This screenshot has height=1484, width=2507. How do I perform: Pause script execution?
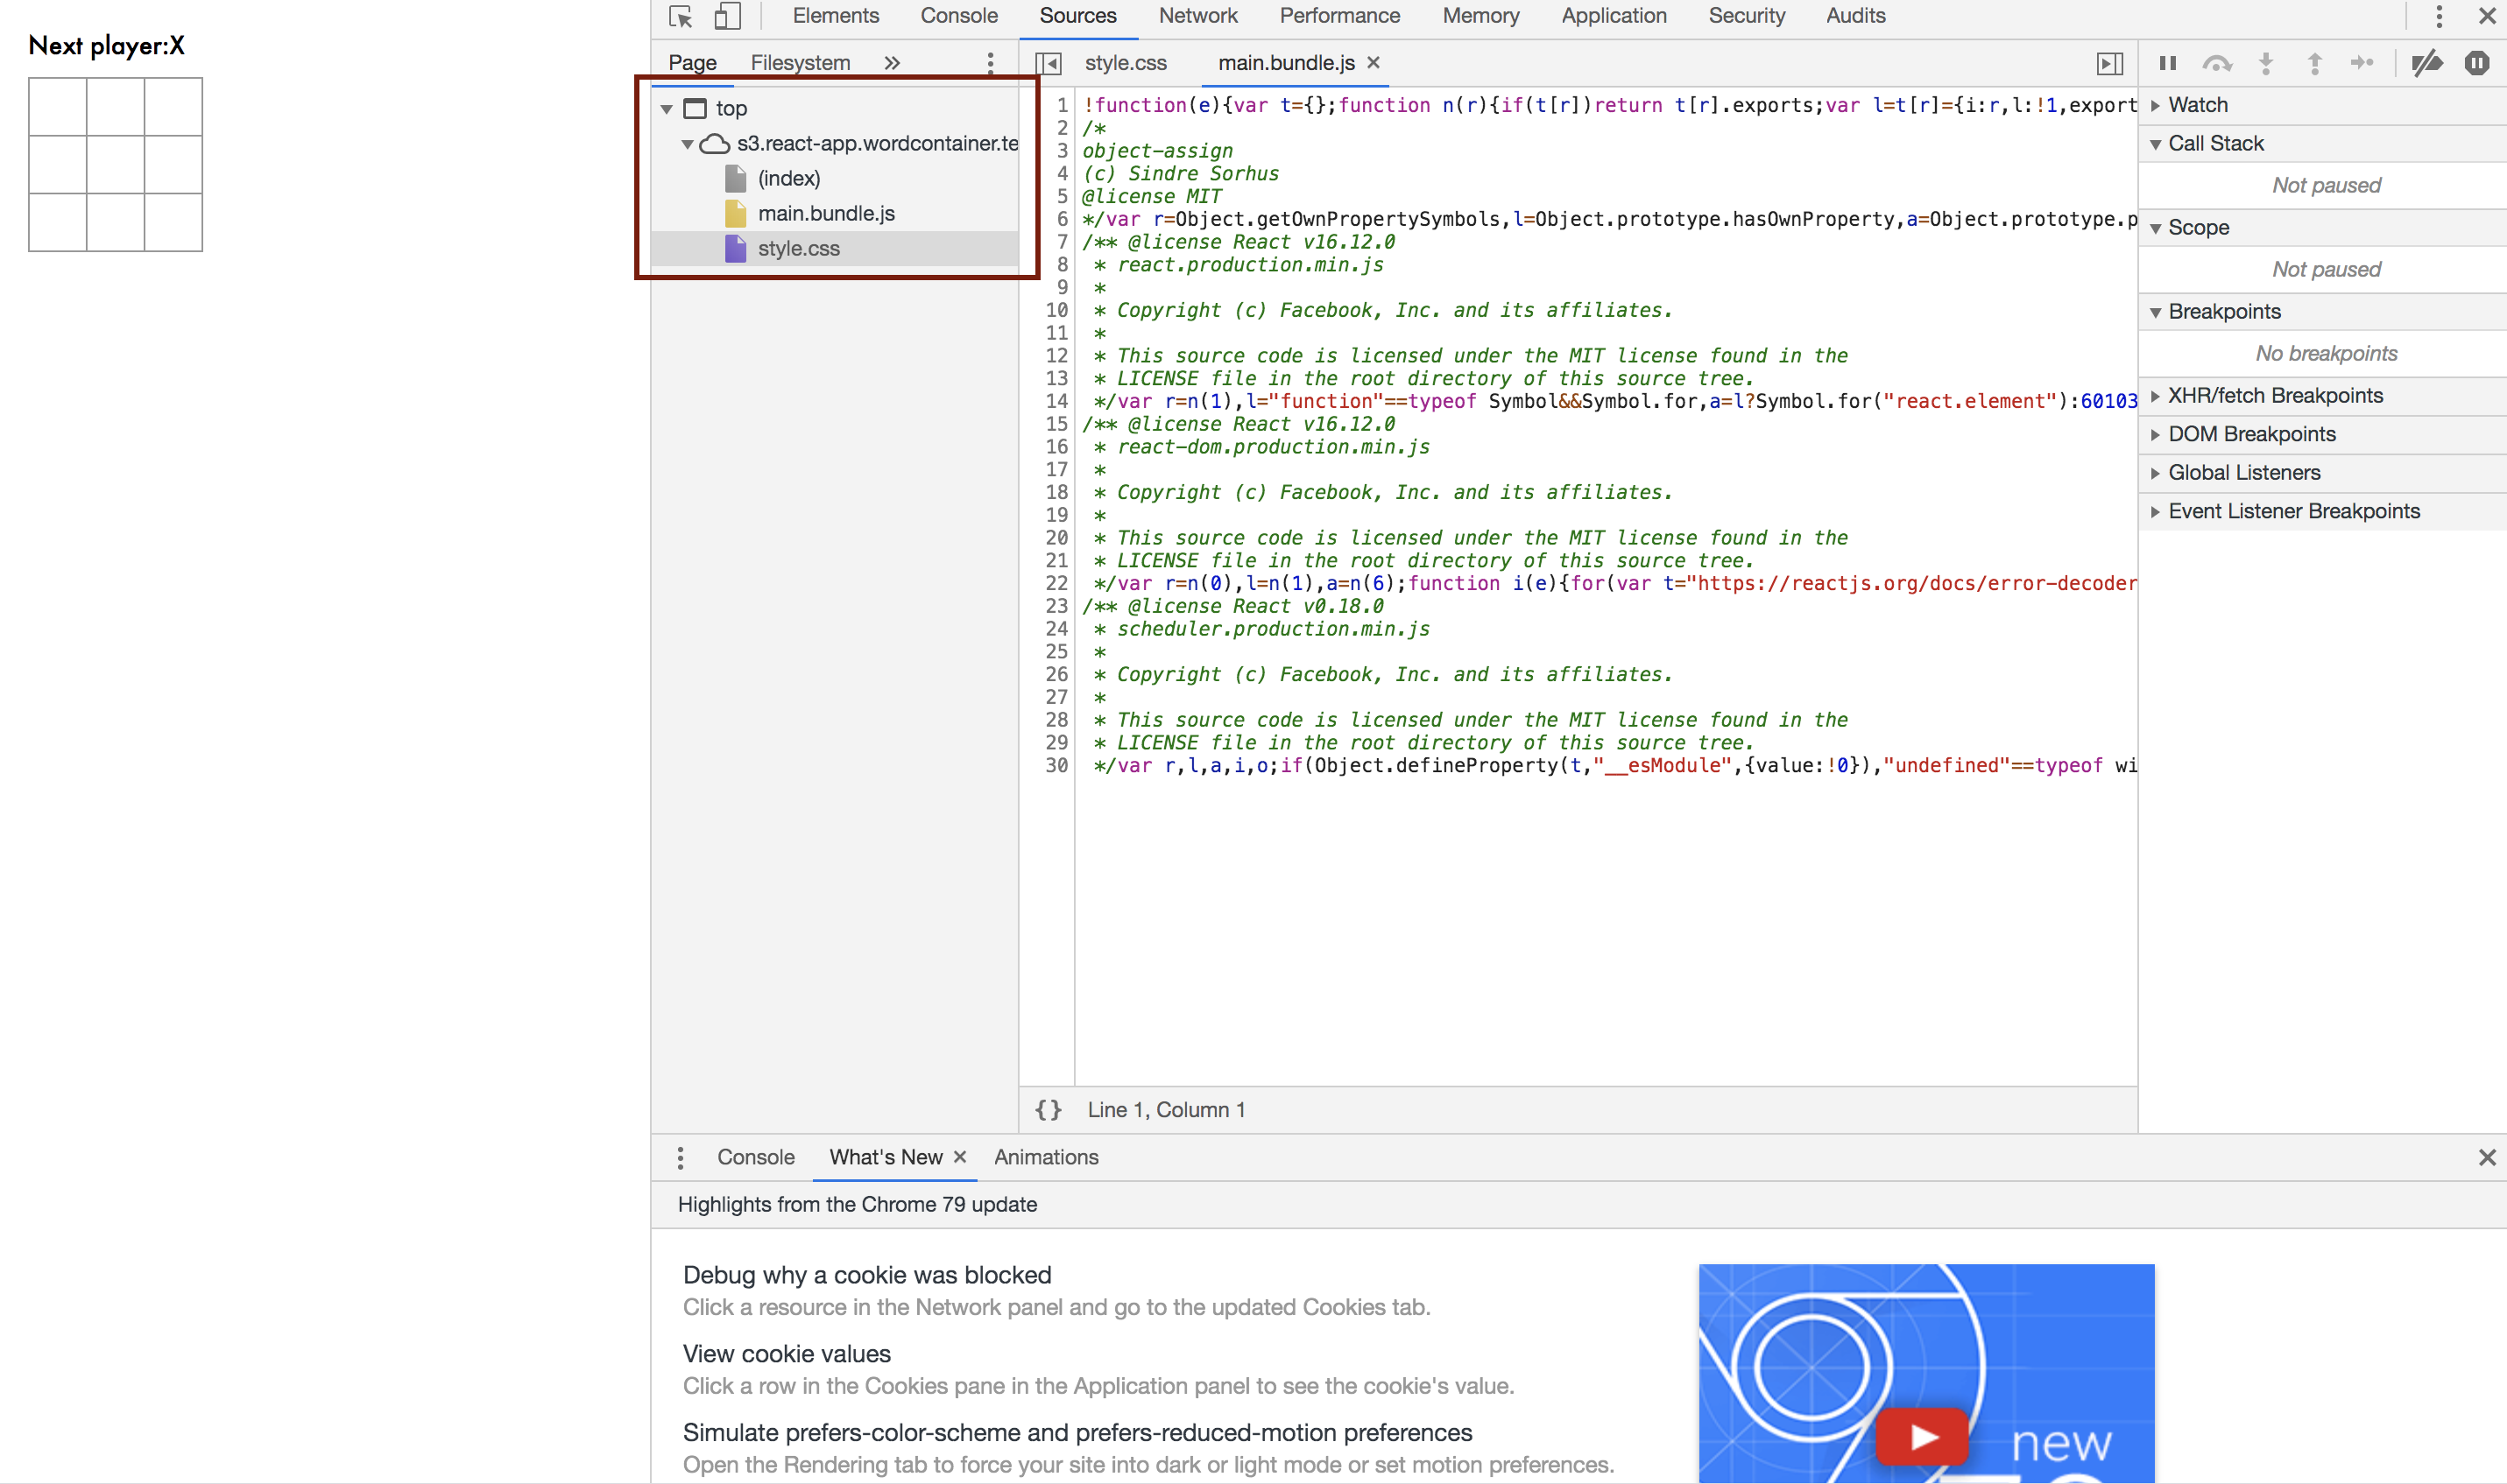2168,63
